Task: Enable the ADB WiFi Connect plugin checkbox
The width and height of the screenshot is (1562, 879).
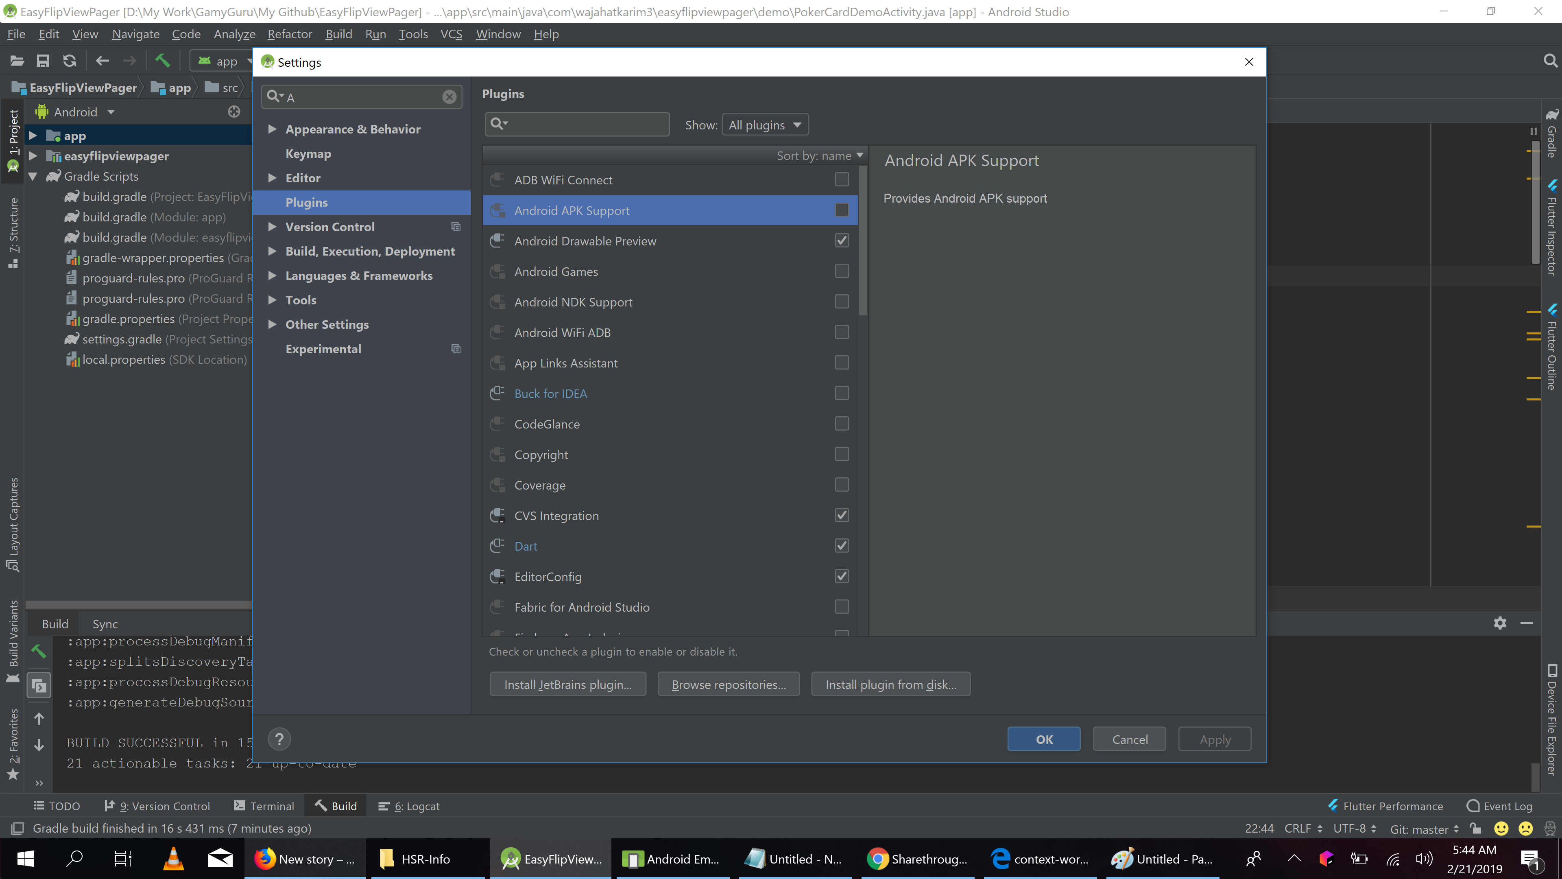Action: tap(842, 179)
